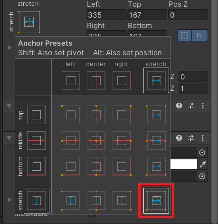Screen dimensions: 218x224
Task: Collapse the second component foldout arrow
Action: tap(9, 138)
